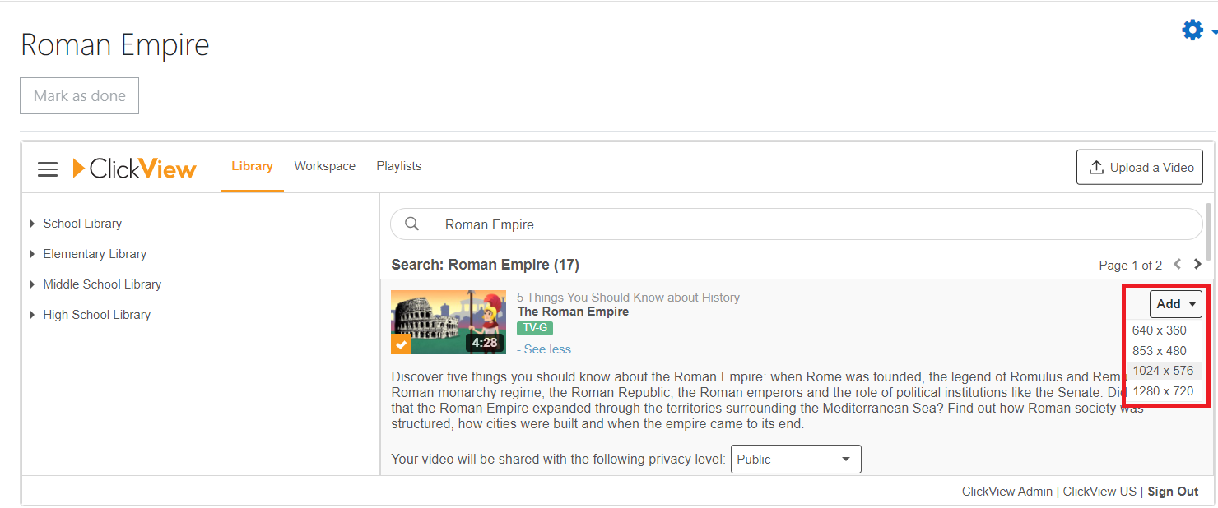The height and width of the screenshot is (508, 1218).
Task: Click the ClickView US footer text
Action: pos(1099,492)
